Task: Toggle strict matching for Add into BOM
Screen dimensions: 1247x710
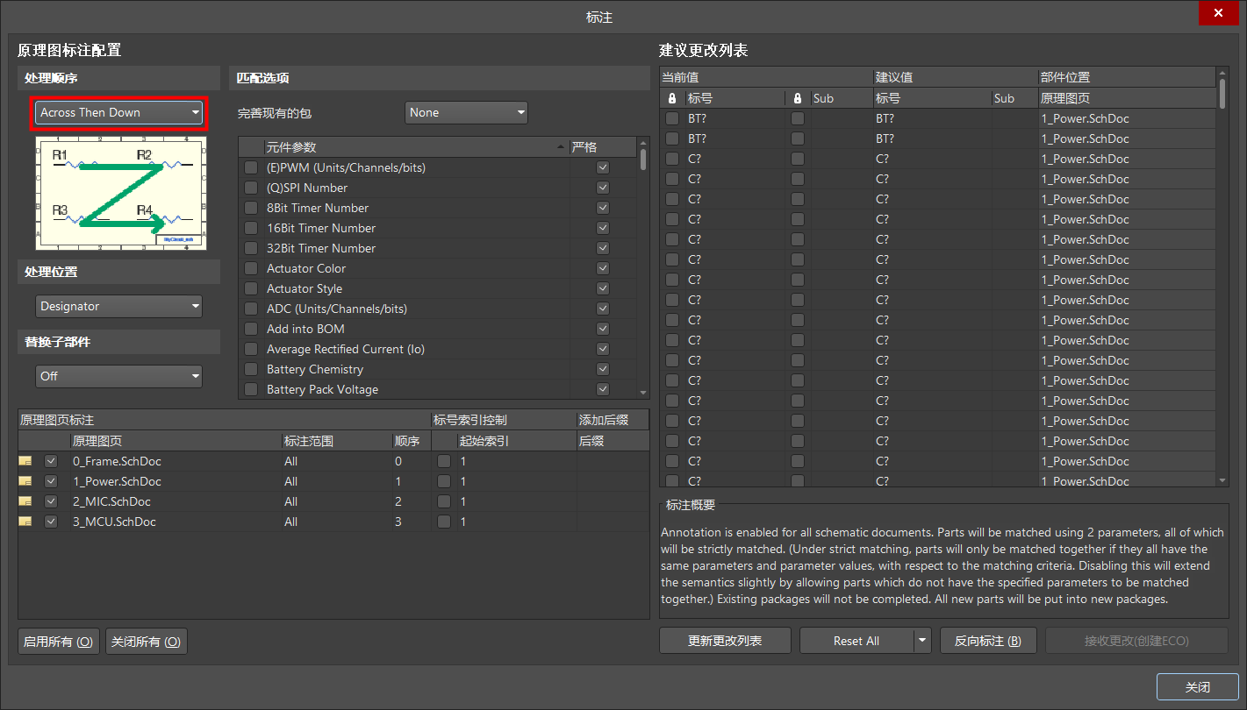Action: point(602,329)
